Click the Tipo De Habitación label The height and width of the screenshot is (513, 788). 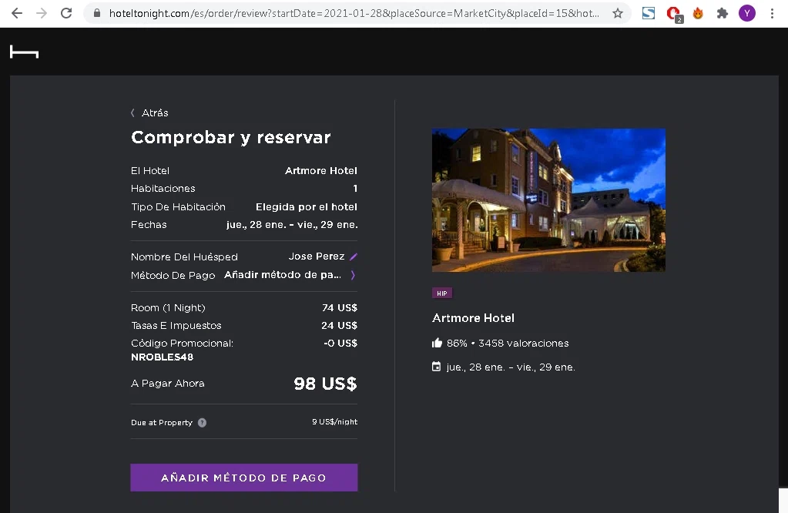tap(178, 207)
